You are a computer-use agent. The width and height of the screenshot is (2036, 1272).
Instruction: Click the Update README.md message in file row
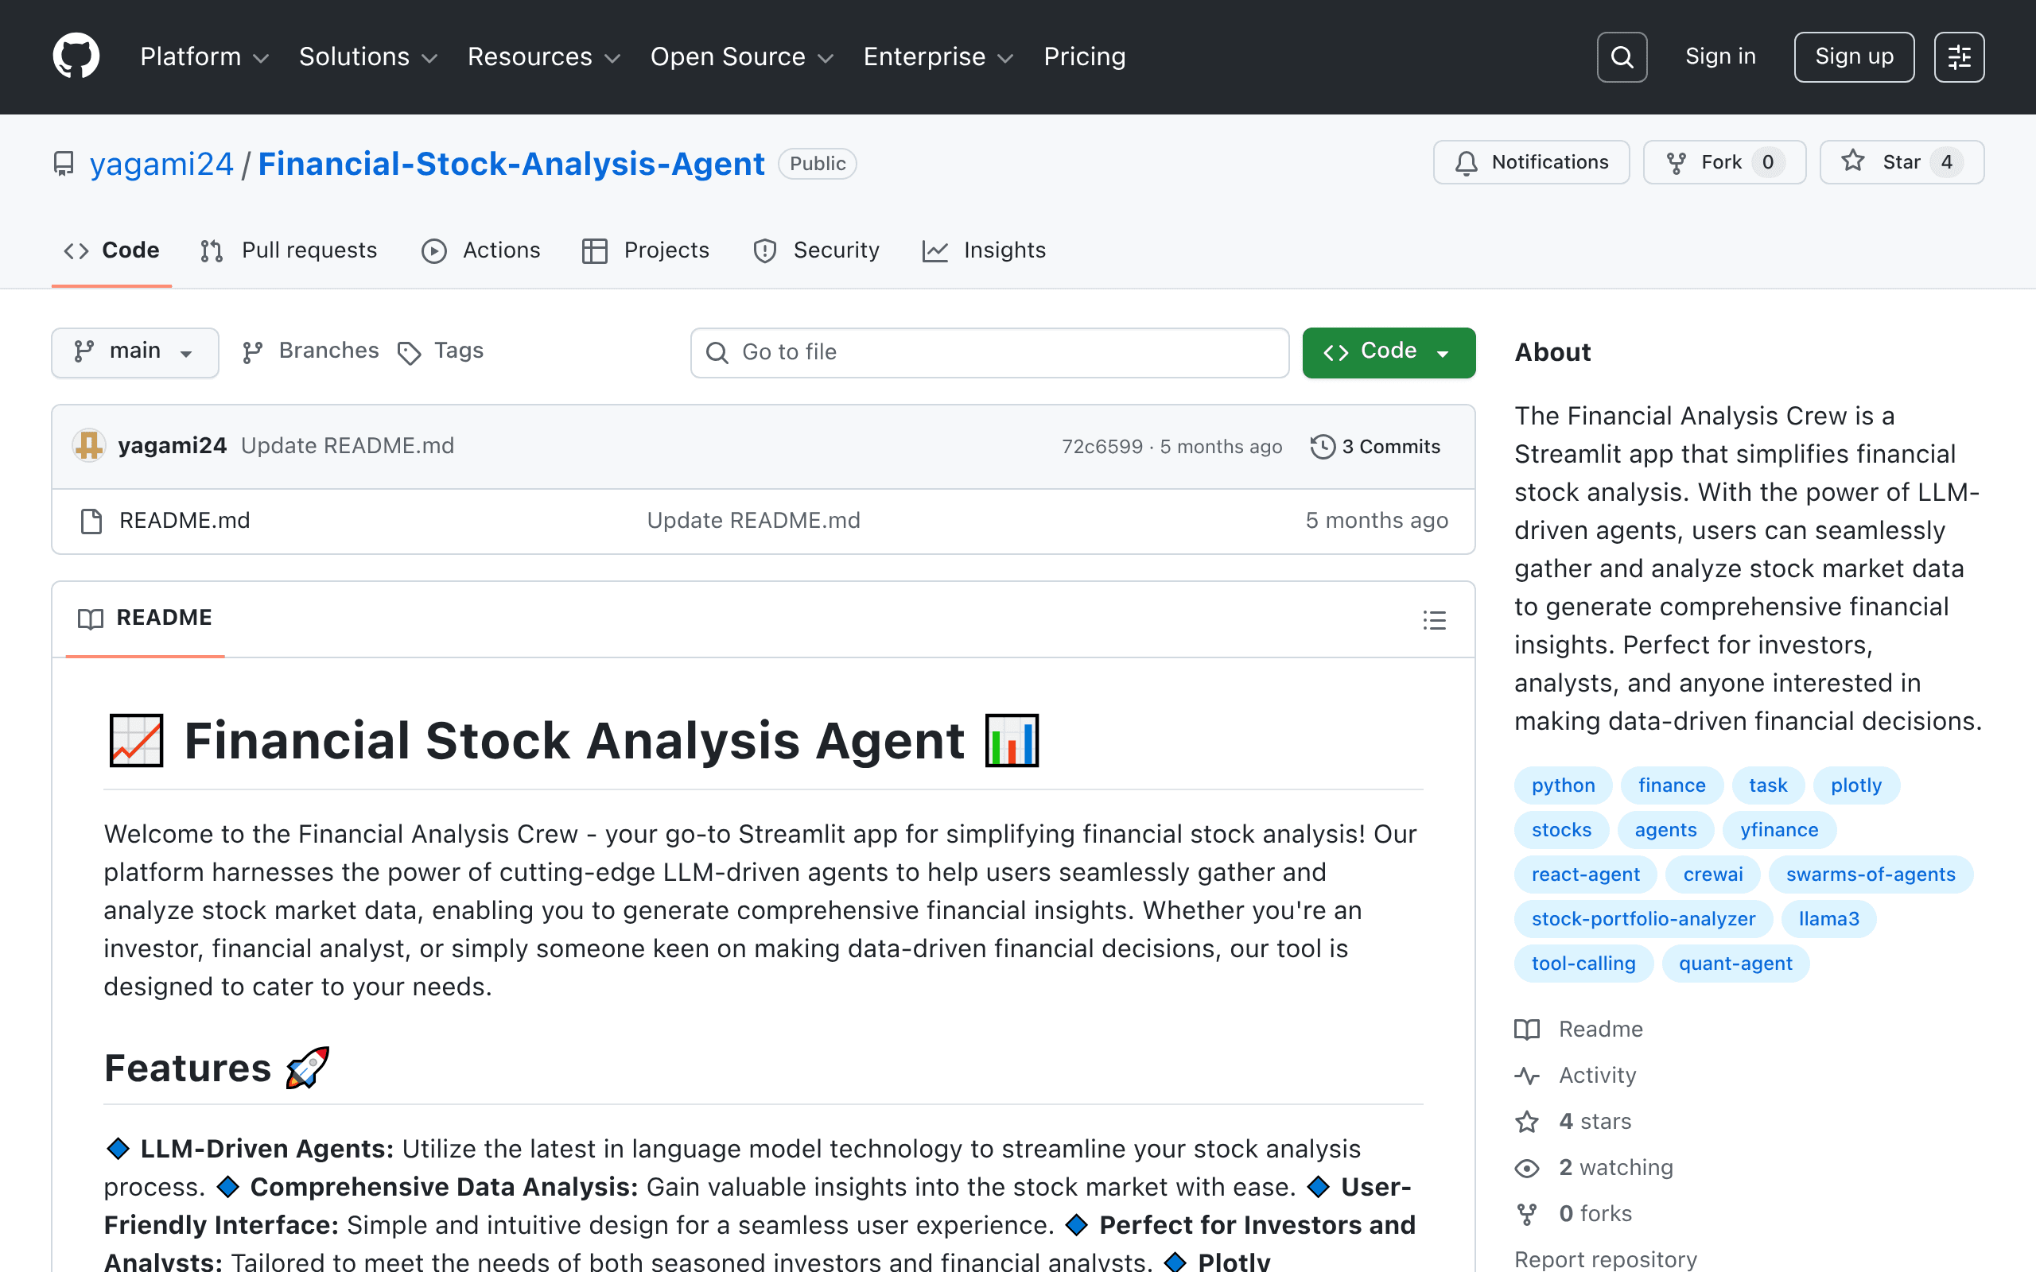pos(753,521)
